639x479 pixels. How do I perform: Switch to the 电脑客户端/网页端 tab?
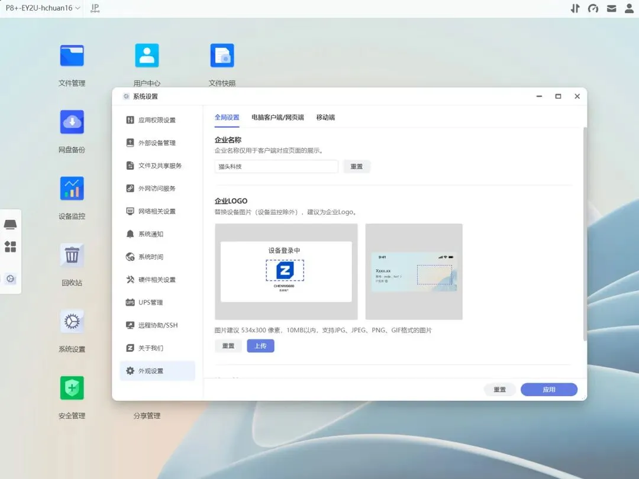pos(277,117)
